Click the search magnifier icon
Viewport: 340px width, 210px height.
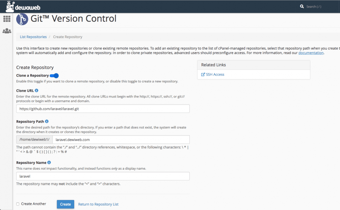[x=302, y=6]
